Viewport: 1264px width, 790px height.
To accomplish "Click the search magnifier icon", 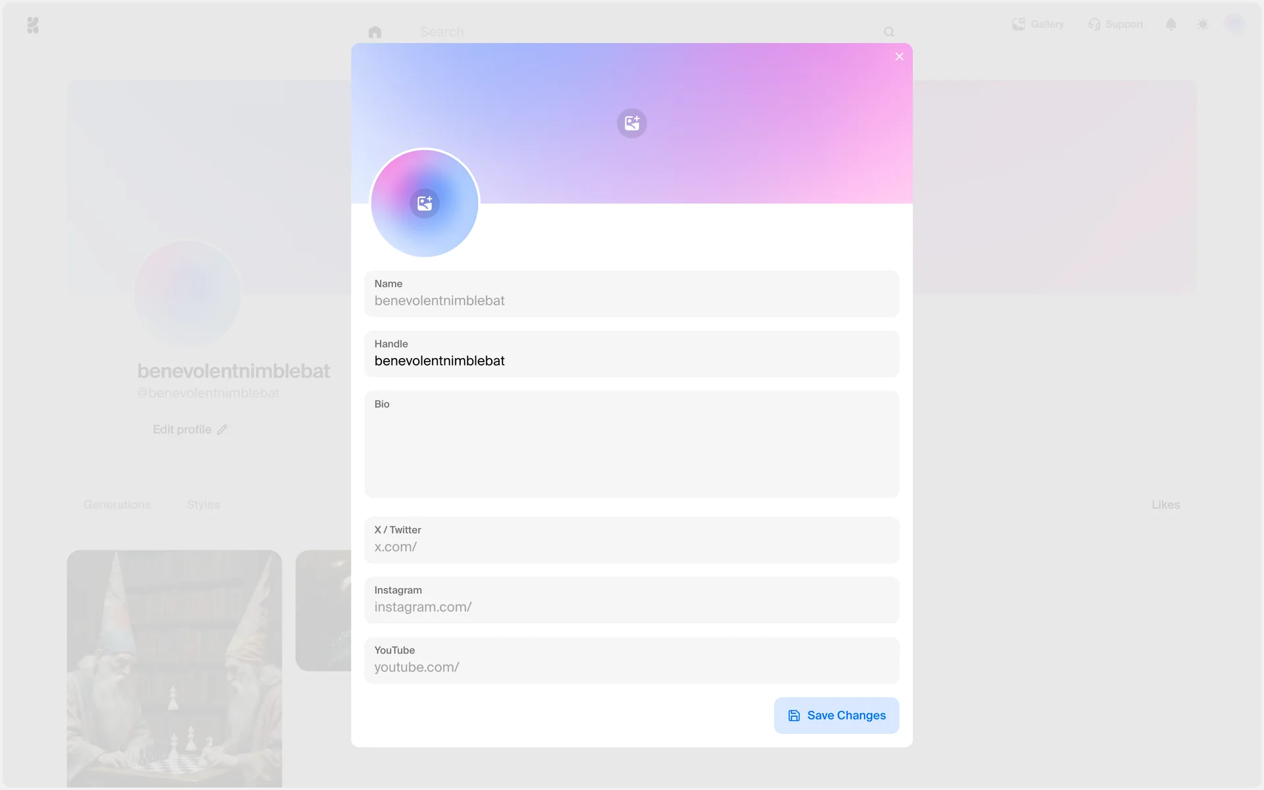I will [889, 32].
